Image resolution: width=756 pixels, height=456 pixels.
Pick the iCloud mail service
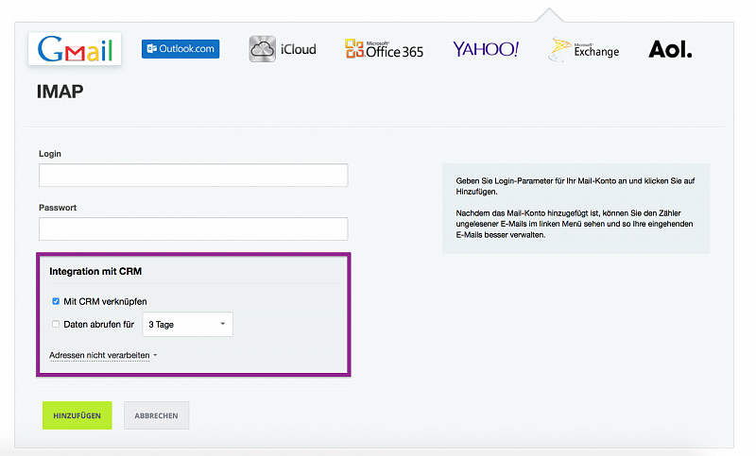point(283,49)
